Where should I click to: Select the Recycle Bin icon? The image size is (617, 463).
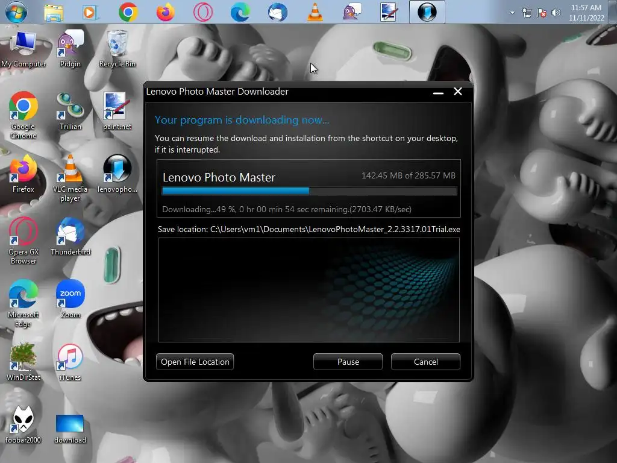(117, 49)
